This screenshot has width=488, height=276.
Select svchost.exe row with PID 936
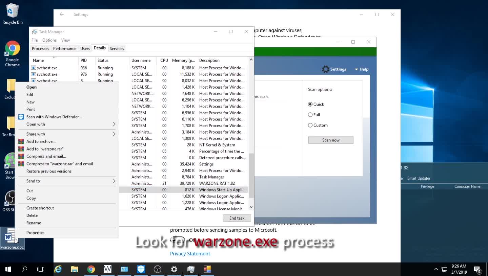click(x=139, y=68)
